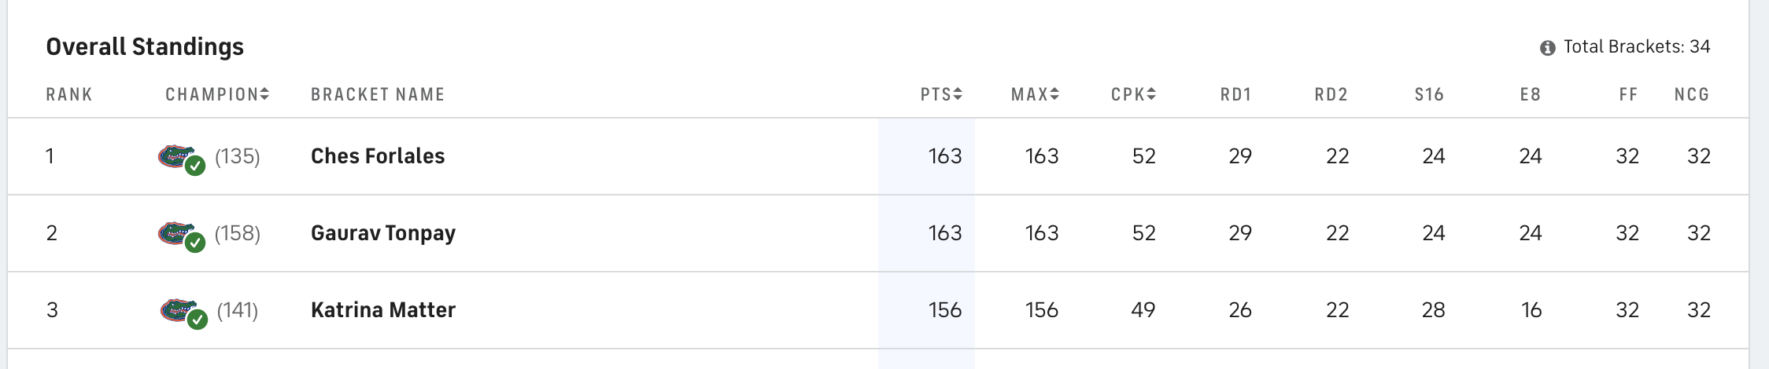
Task: Sort standings by MAX column
Action: 1035,94
